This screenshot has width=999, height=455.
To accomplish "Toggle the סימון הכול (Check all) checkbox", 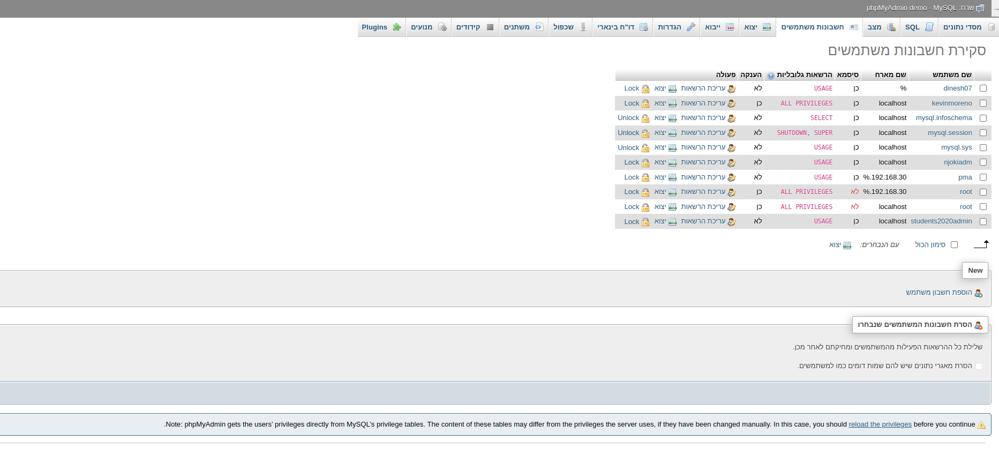I will click(x=954, y=245).
